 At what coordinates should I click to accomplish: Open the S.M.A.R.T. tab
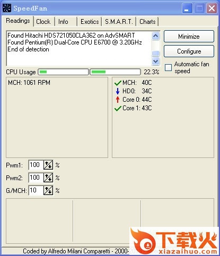(x=119, y=22)
